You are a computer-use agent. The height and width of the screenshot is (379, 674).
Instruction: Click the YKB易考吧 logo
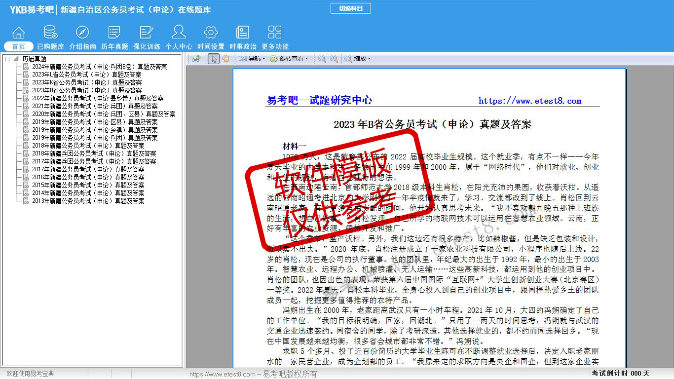(32, 9)
